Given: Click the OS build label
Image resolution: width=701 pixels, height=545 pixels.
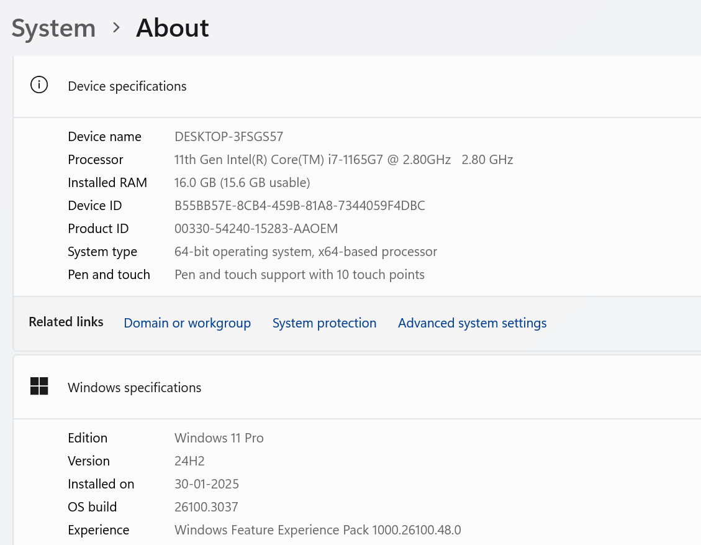Looking at the screenshot, I should point(92,507).
